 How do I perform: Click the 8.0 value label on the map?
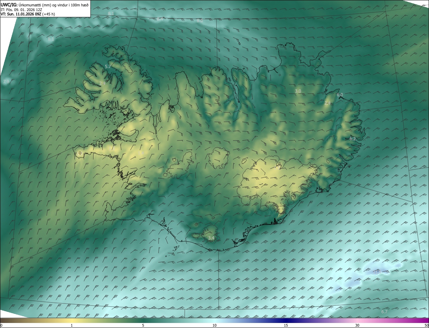tap(200, 21)
